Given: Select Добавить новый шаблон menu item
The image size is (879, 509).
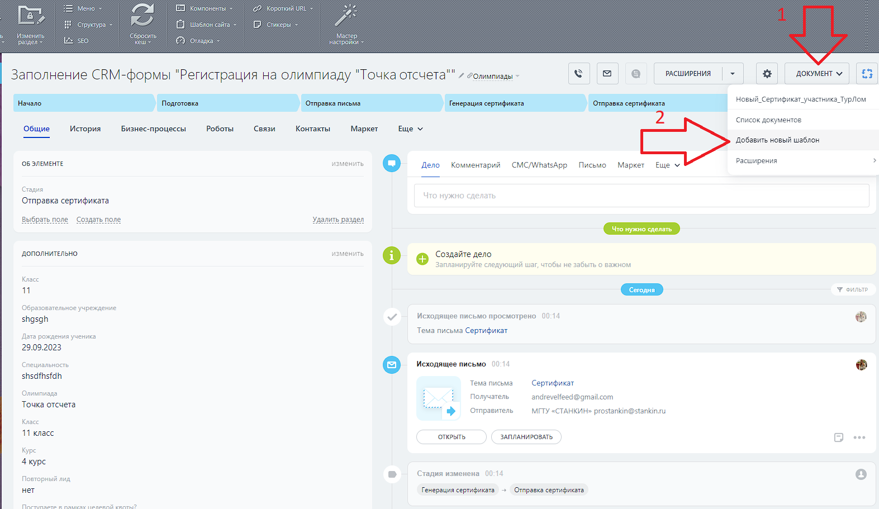Looking at the screenshot, I should 803,140.
